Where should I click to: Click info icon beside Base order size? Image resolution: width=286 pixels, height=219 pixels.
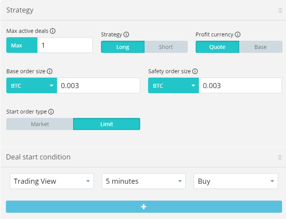click(x=49, y=72)
